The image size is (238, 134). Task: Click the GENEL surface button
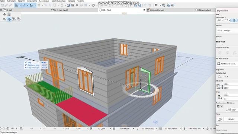(231, 119)
